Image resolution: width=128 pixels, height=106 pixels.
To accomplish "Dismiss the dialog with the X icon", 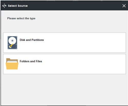I will click(124, 6).
